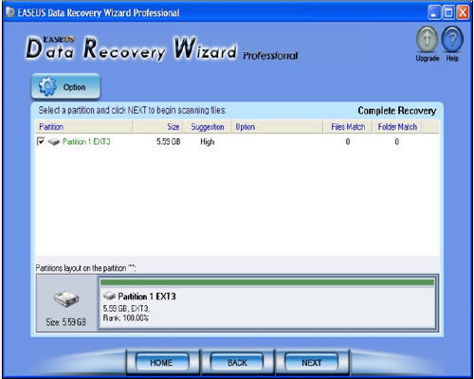Viewport: 474px width, 379px height.
Task: Click the BACK button
Action: click(237, 362)
